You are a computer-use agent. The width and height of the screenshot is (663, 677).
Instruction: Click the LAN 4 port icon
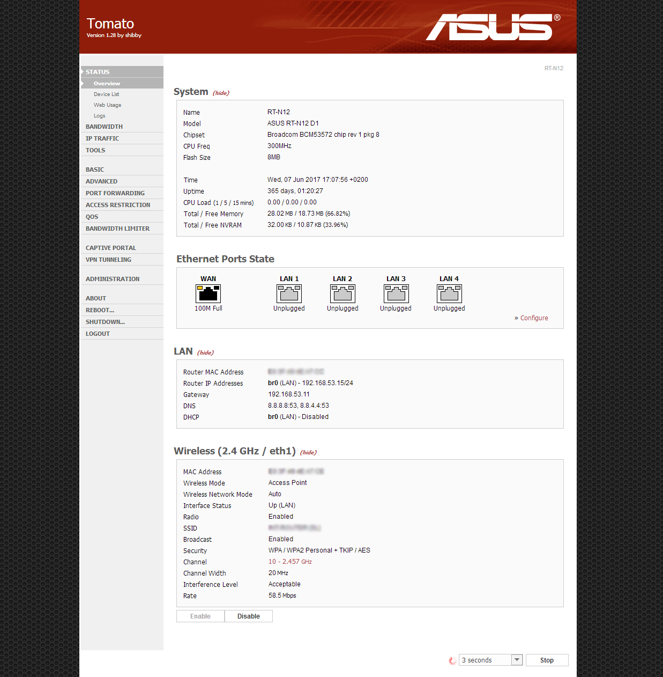point(449,293)
